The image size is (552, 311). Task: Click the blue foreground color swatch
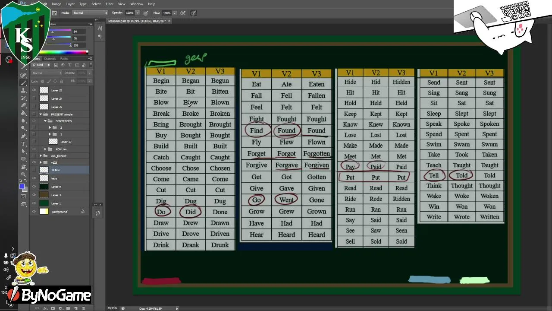(22, 186)
